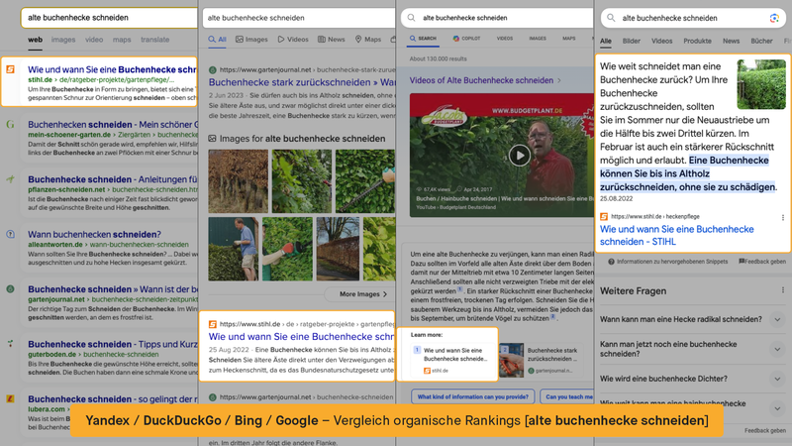
Task: Click the guterboden.de favicon in Yandex results
Action: [10, 344]
